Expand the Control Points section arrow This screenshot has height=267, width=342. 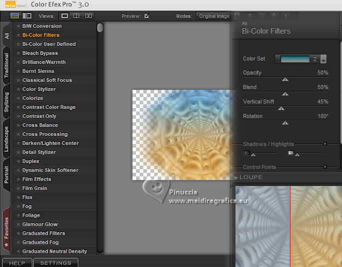[325, 167]
